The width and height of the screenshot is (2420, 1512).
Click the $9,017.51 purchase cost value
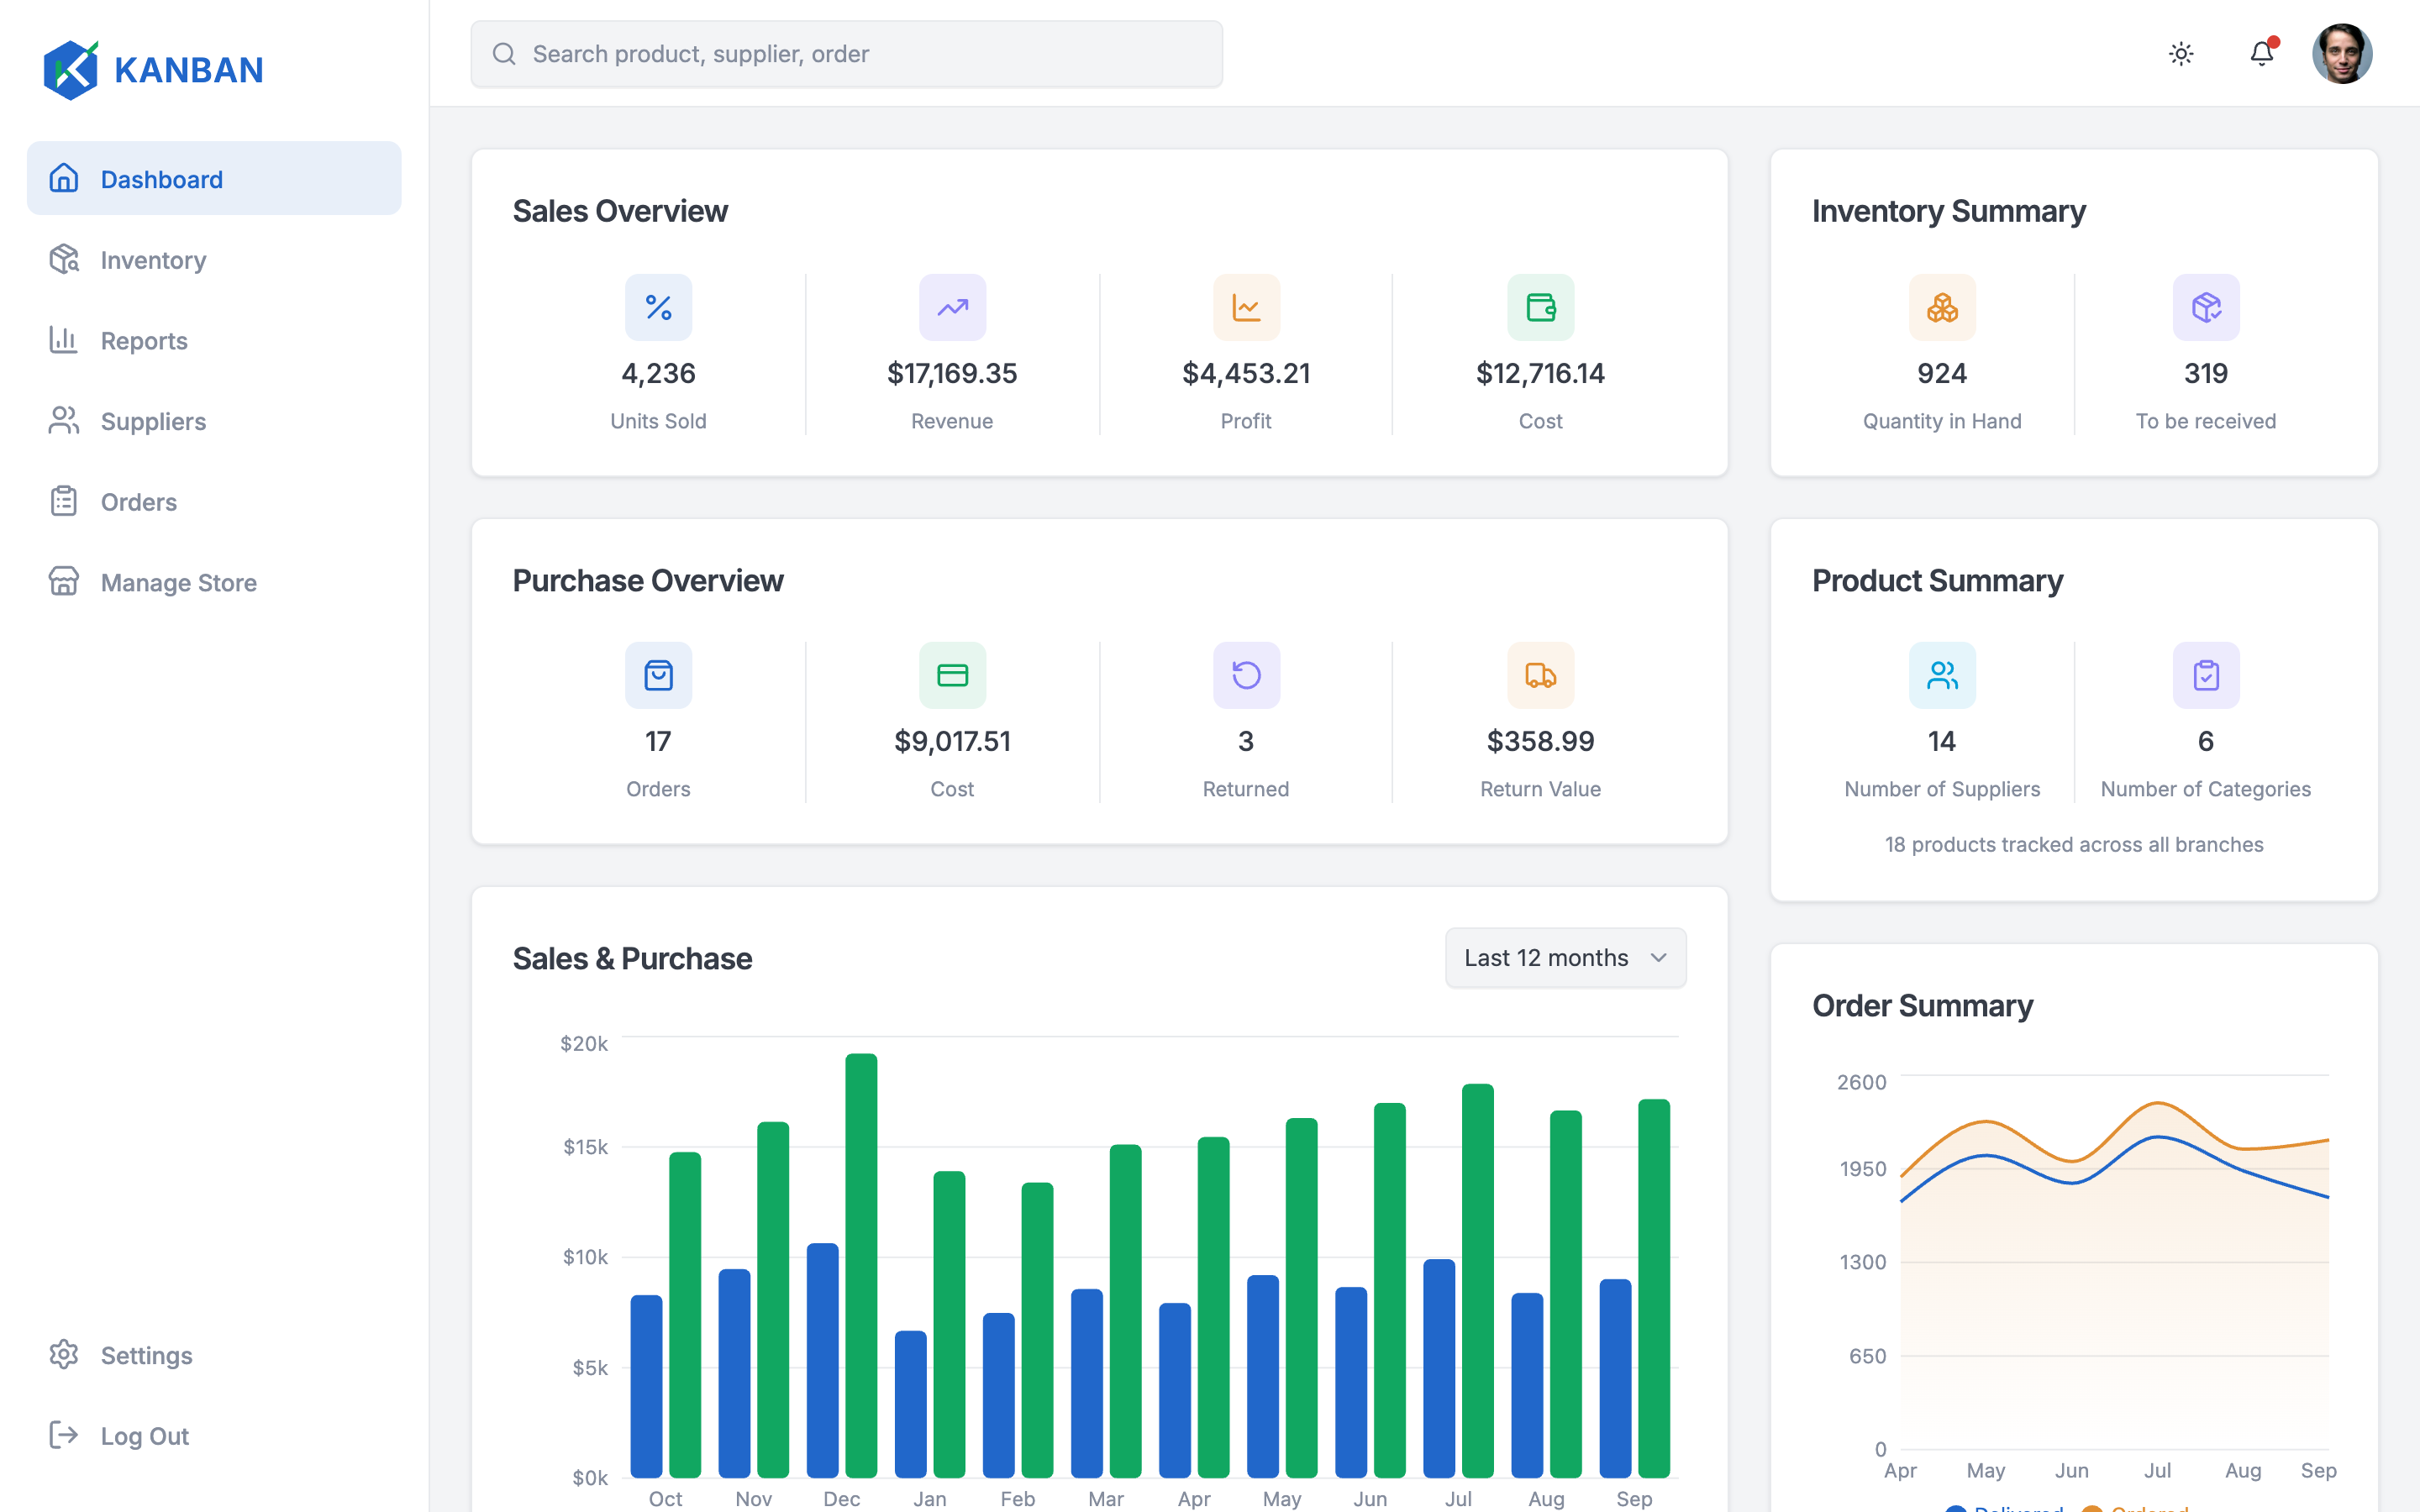click(952, 741)
